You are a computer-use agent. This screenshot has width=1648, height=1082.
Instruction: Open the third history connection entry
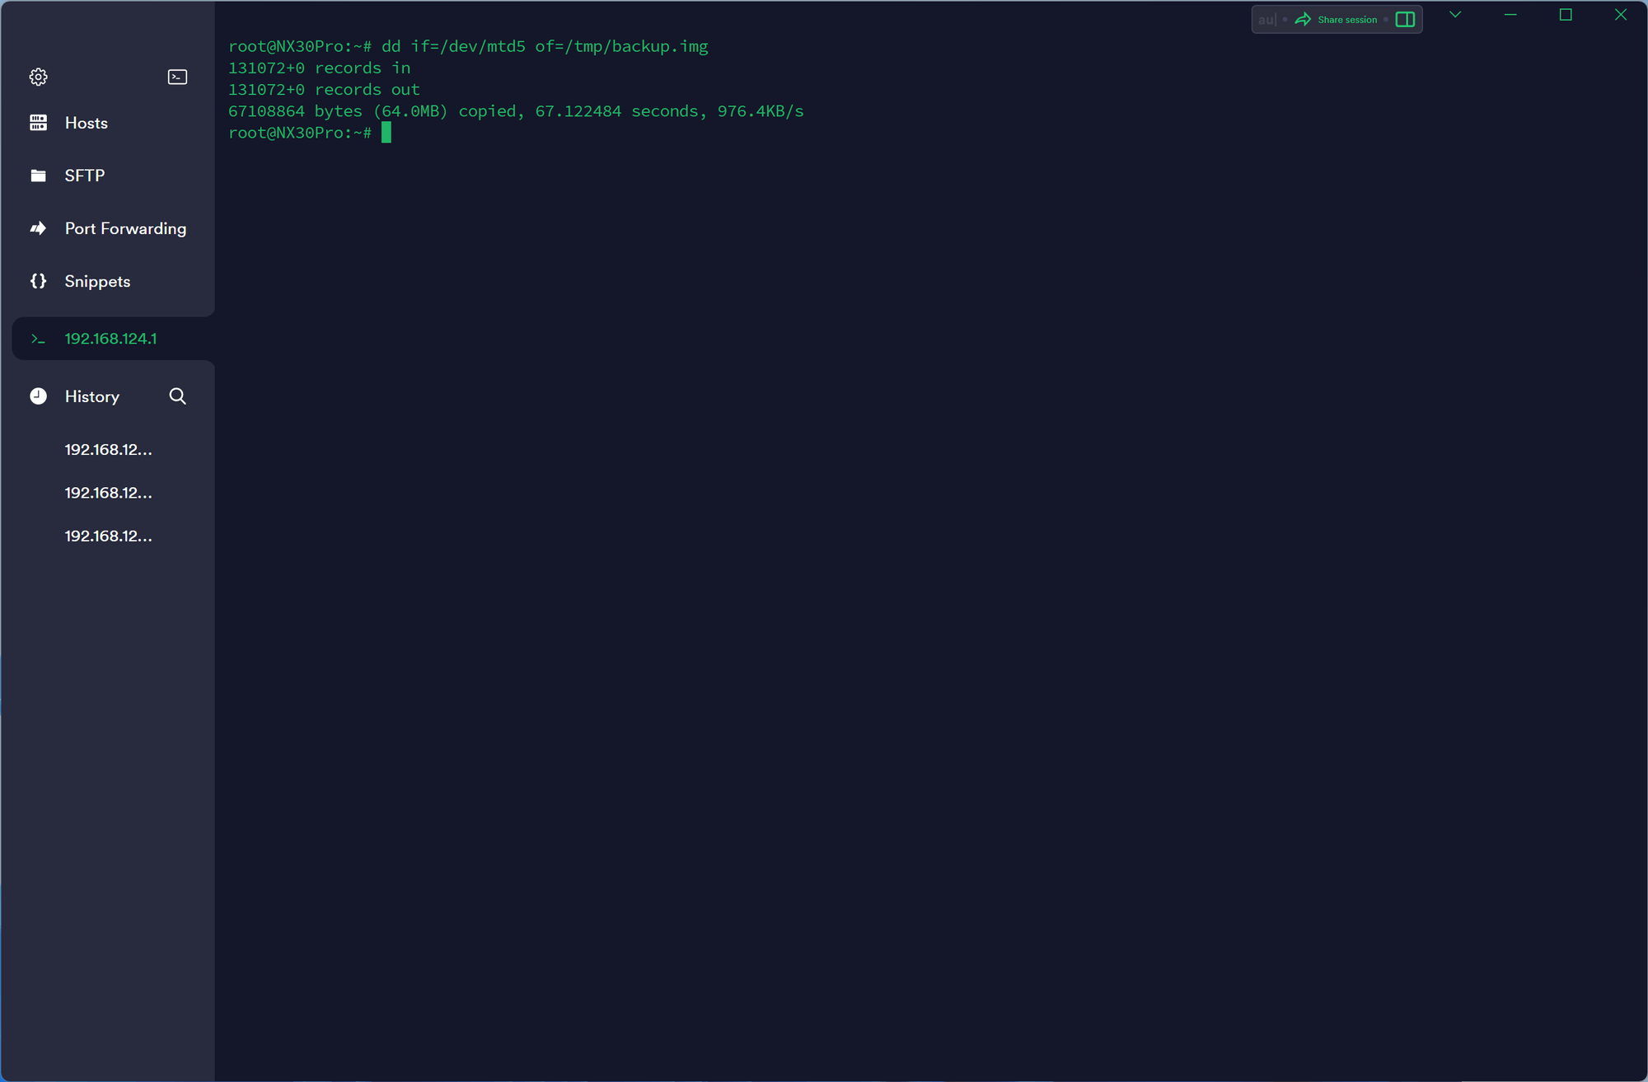pos(108,536)
